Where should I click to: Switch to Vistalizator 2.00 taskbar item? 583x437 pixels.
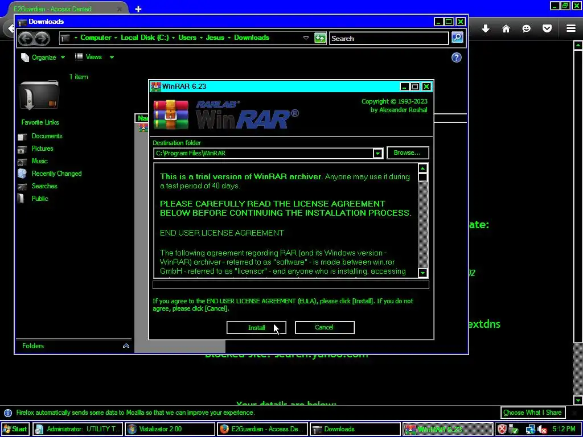pyautogui.click(x=170, y=429)
